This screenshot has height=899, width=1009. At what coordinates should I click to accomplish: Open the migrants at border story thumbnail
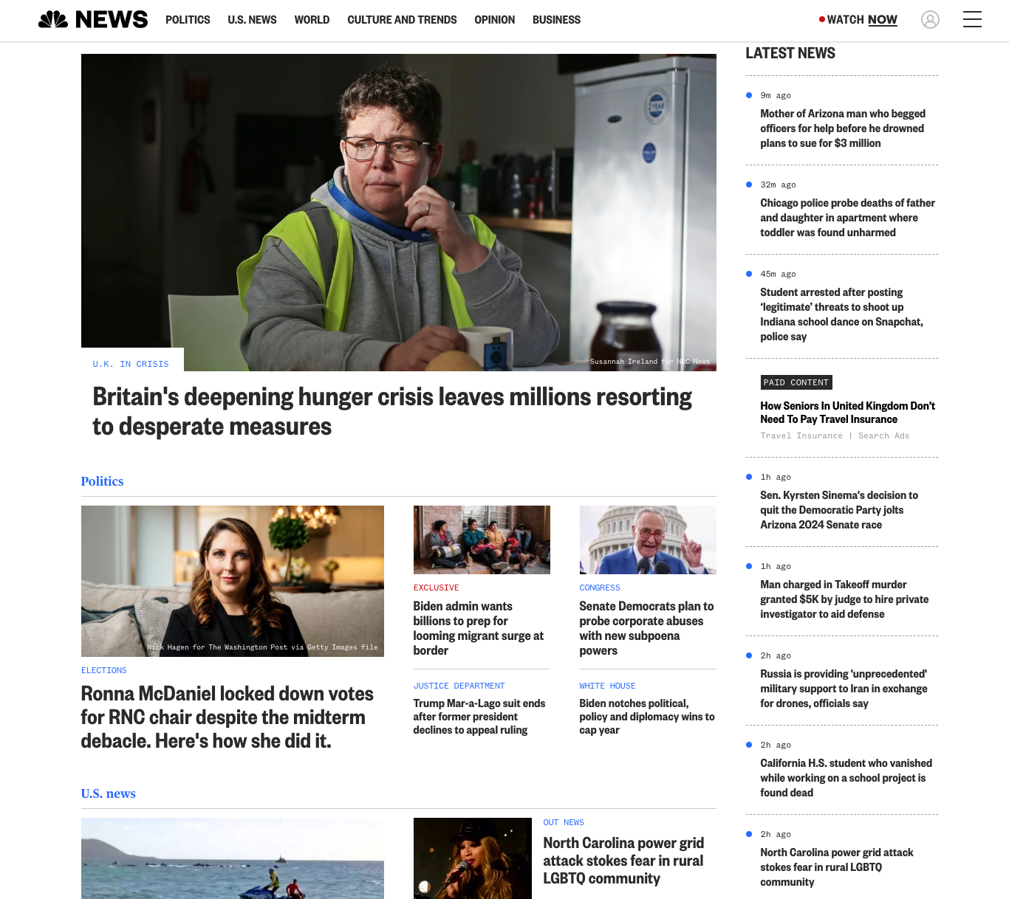coord(482,540)
